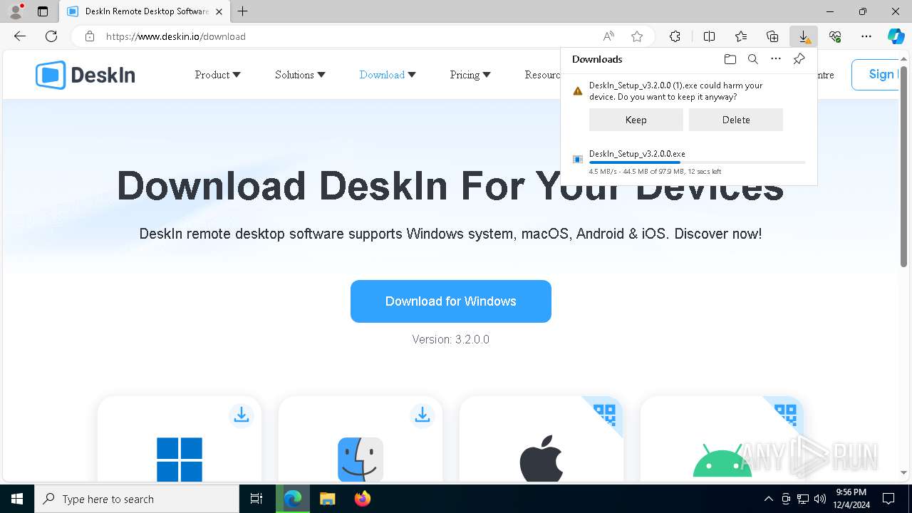This screenshot has width=912, height=513.
Task: Open the taskbar clock and date
Action: [851, 499]
